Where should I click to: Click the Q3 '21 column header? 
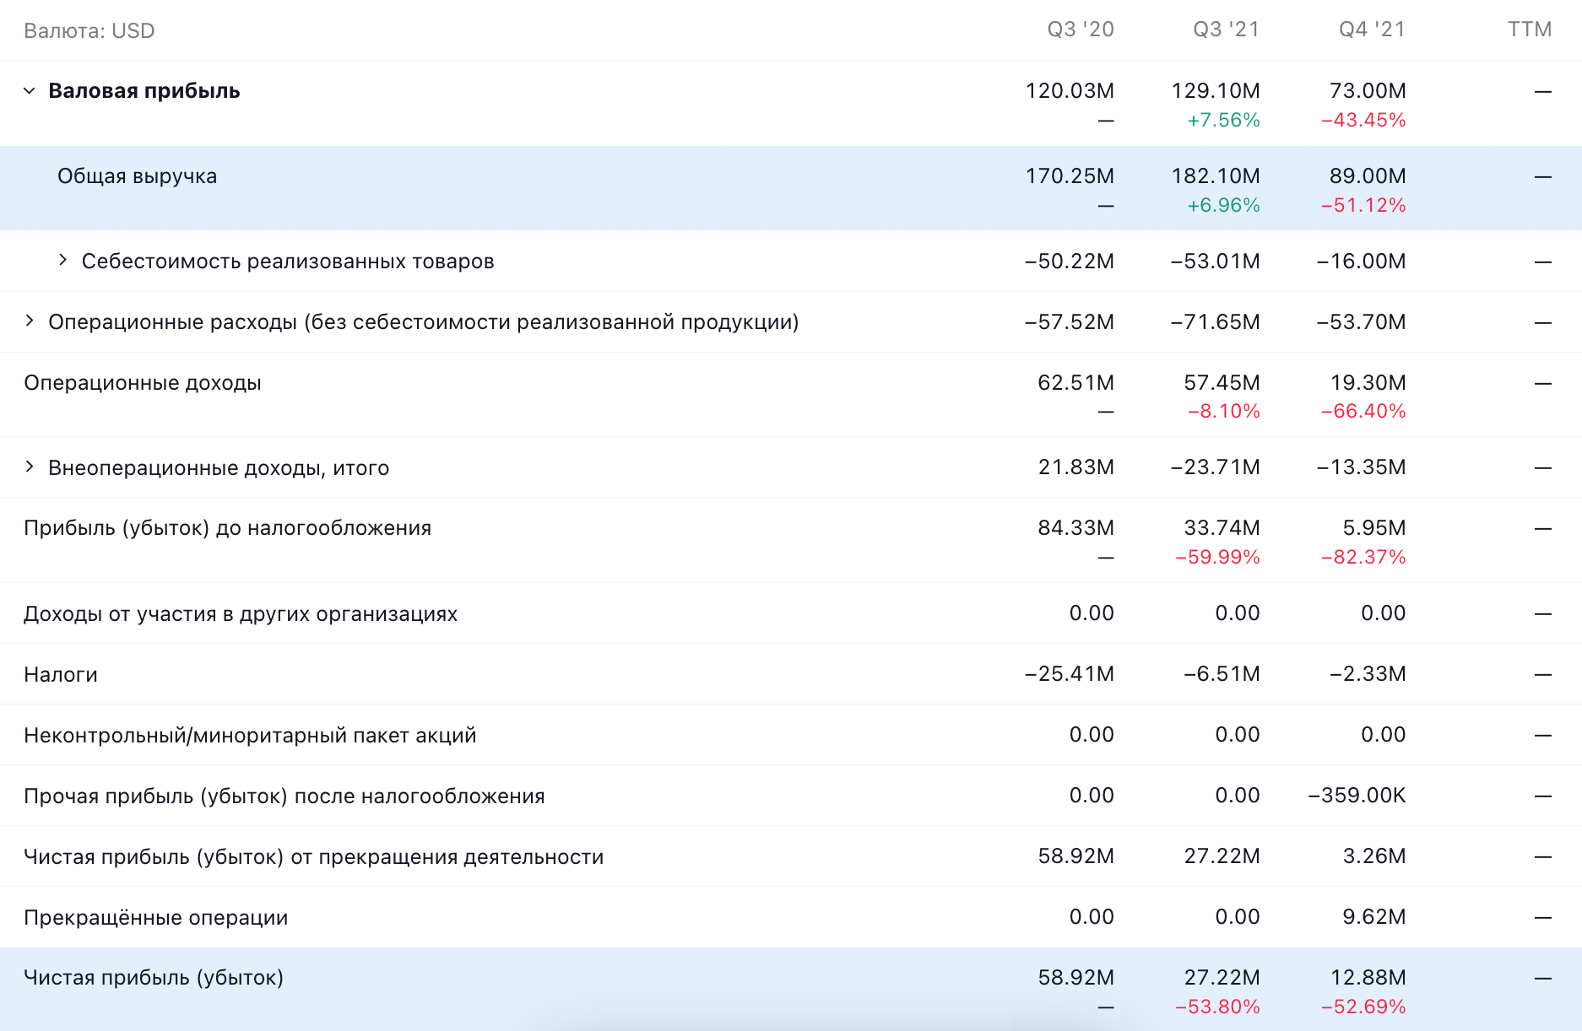pyautogui.click(x=1227, y=30)
